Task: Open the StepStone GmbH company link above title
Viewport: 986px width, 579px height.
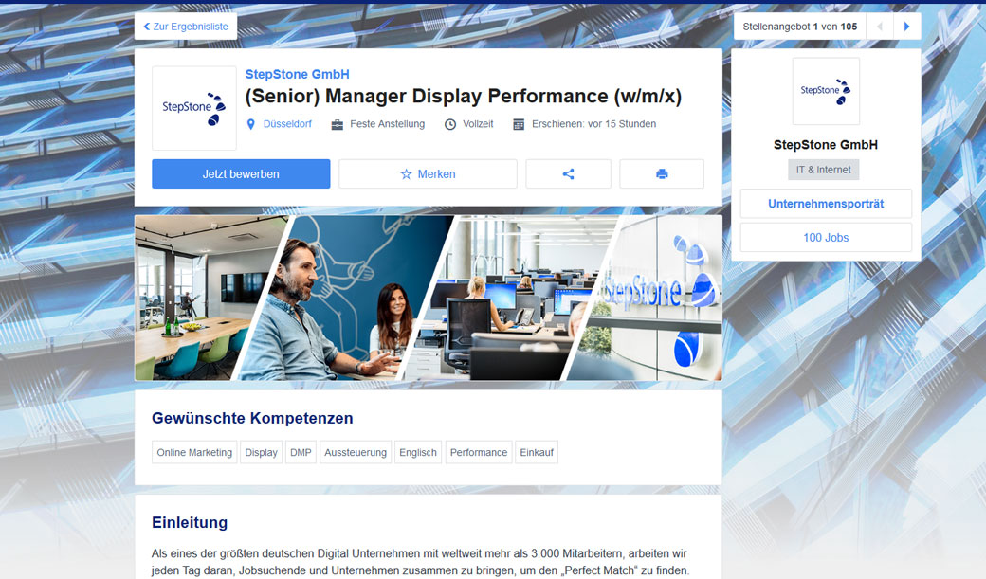Action: pyautogui.click(x=298, y=74)
